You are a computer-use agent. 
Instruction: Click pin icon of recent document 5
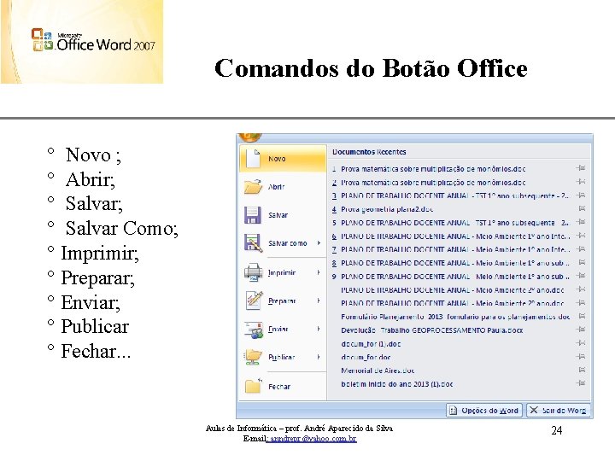tap(581, 222)
